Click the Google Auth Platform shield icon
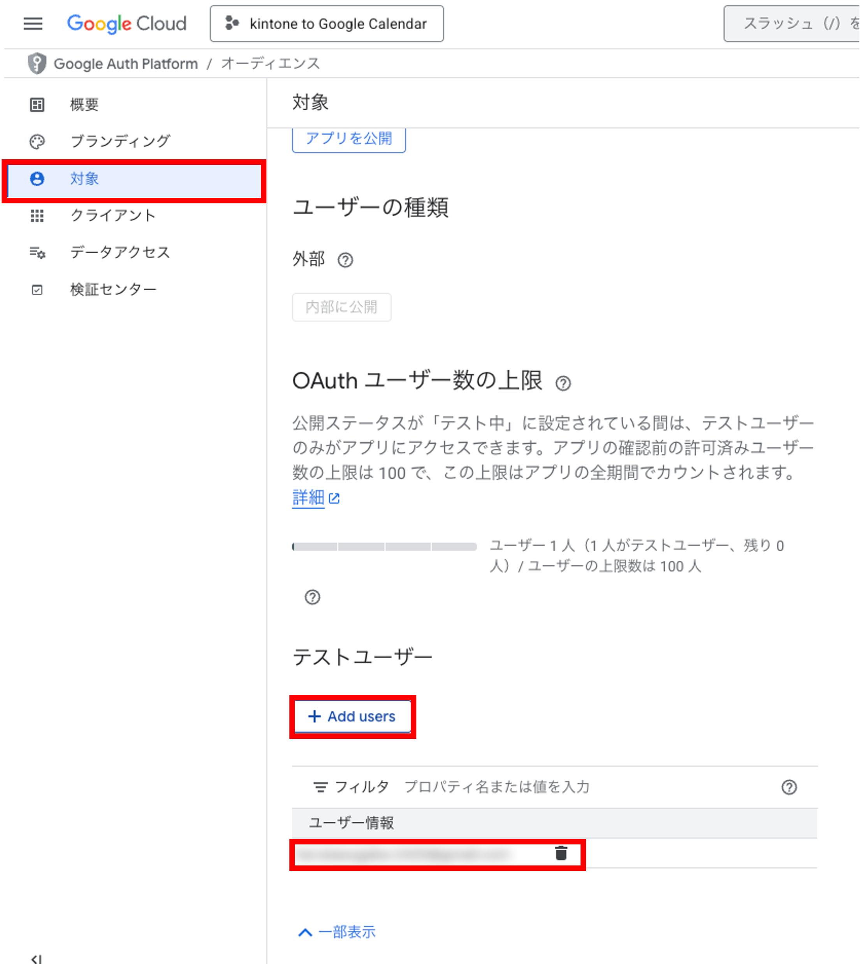This screenshot has height=964, width=860. point(37,63)
